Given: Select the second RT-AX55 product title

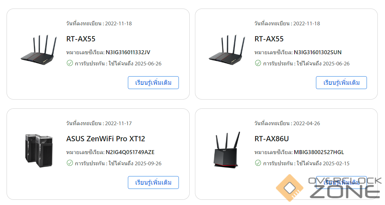Looking at the screenshot, I should pos(269,39).
